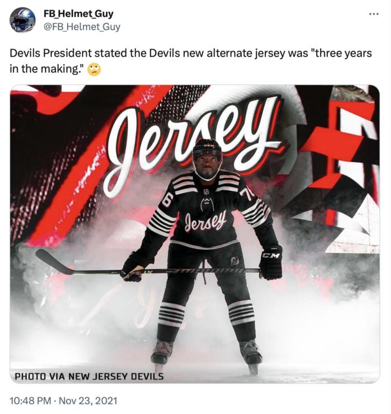Click the CCM logo on the glove

270,256
